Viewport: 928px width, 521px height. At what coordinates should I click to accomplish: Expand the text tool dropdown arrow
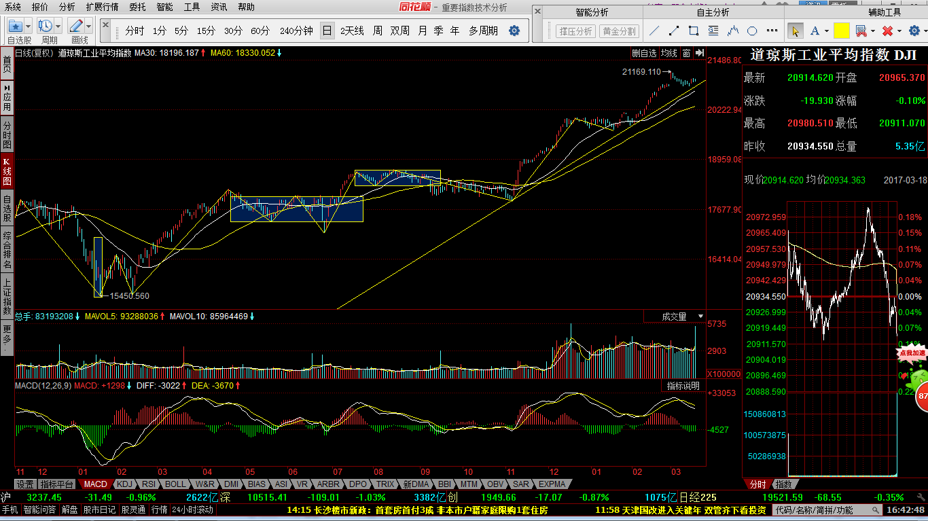[x=827, y=31]
